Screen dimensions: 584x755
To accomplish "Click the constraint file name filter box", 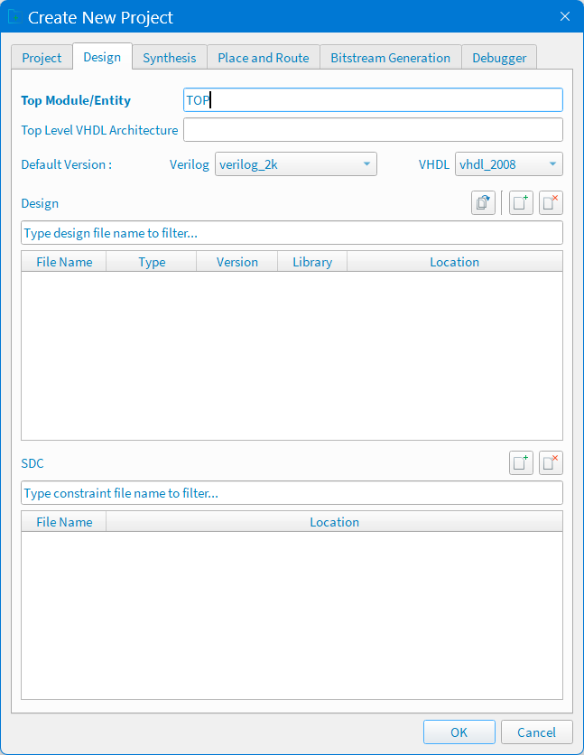I will point(292,493).
